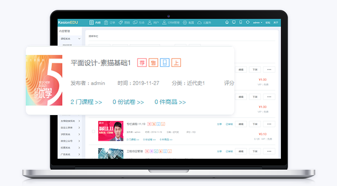Open the 0份试卷 link under 专栏课程-11.19

[x=149, y=139]
